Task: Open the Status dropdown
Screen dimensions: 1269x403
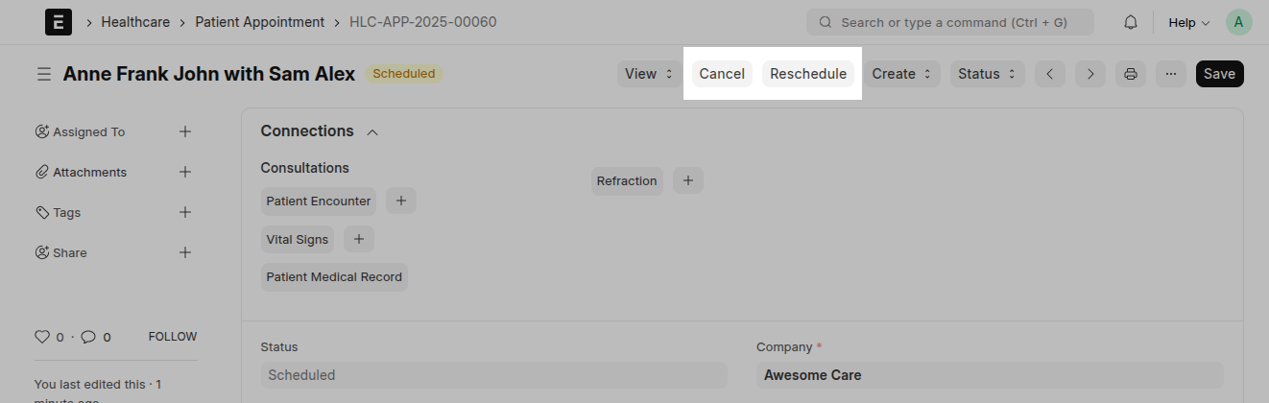Action: (x=988, y=74)
